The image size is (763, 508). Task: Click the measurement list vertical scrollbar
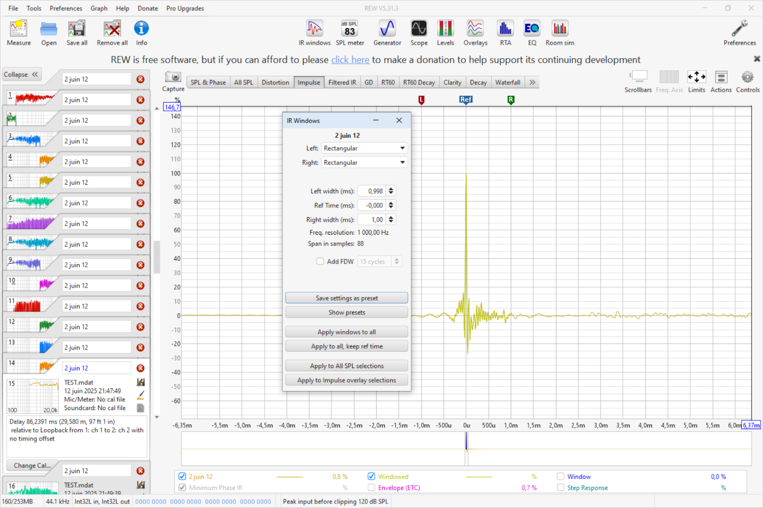pos(157,257)
